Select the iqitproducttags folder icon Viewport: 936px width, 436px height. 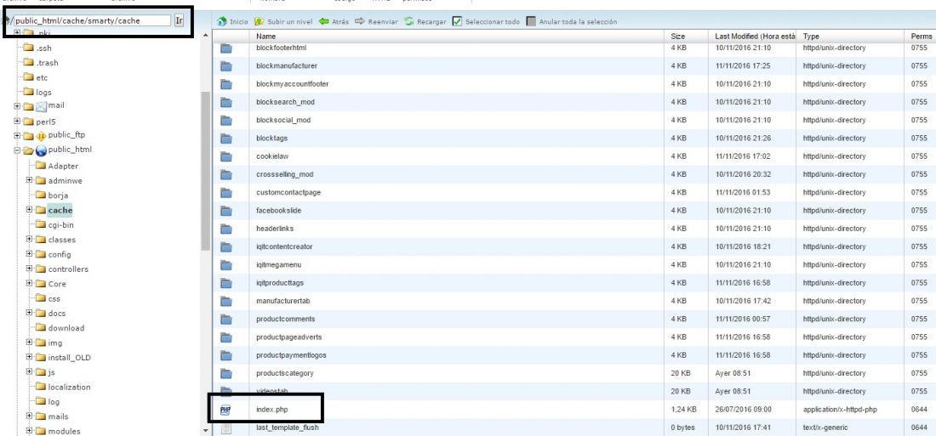coord(225,283)
